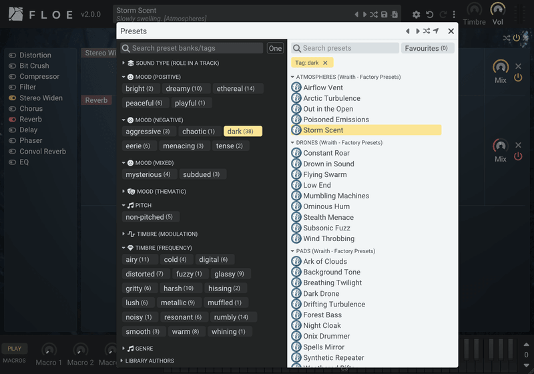Click the 'One' filter mode button

pyautogui.click(x=275, y=48)
